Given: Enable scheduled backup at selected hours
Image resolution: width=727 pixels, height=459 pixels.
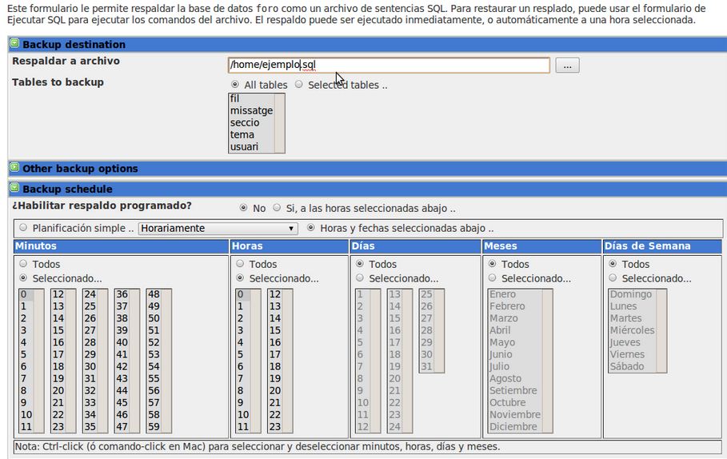Looking at the screenshot, I should [276, 208].
